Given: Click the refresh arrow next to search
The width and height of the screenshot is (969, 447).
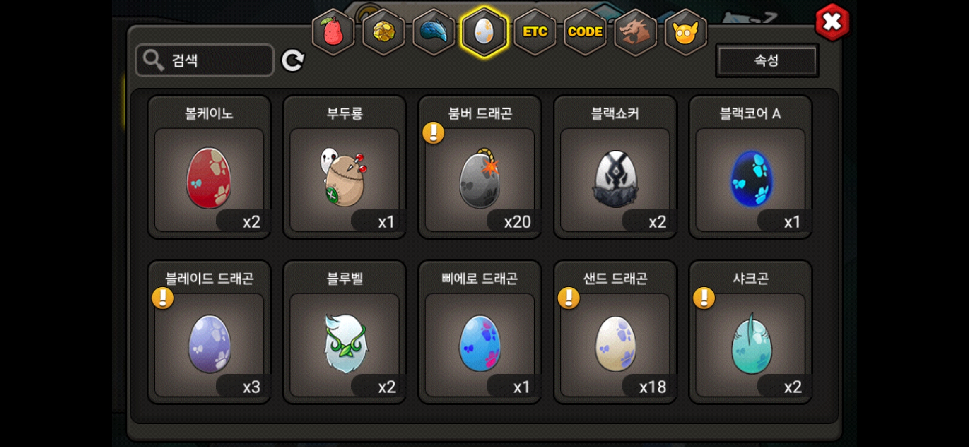Looking at the screenshot, I should tap(293, 61).
